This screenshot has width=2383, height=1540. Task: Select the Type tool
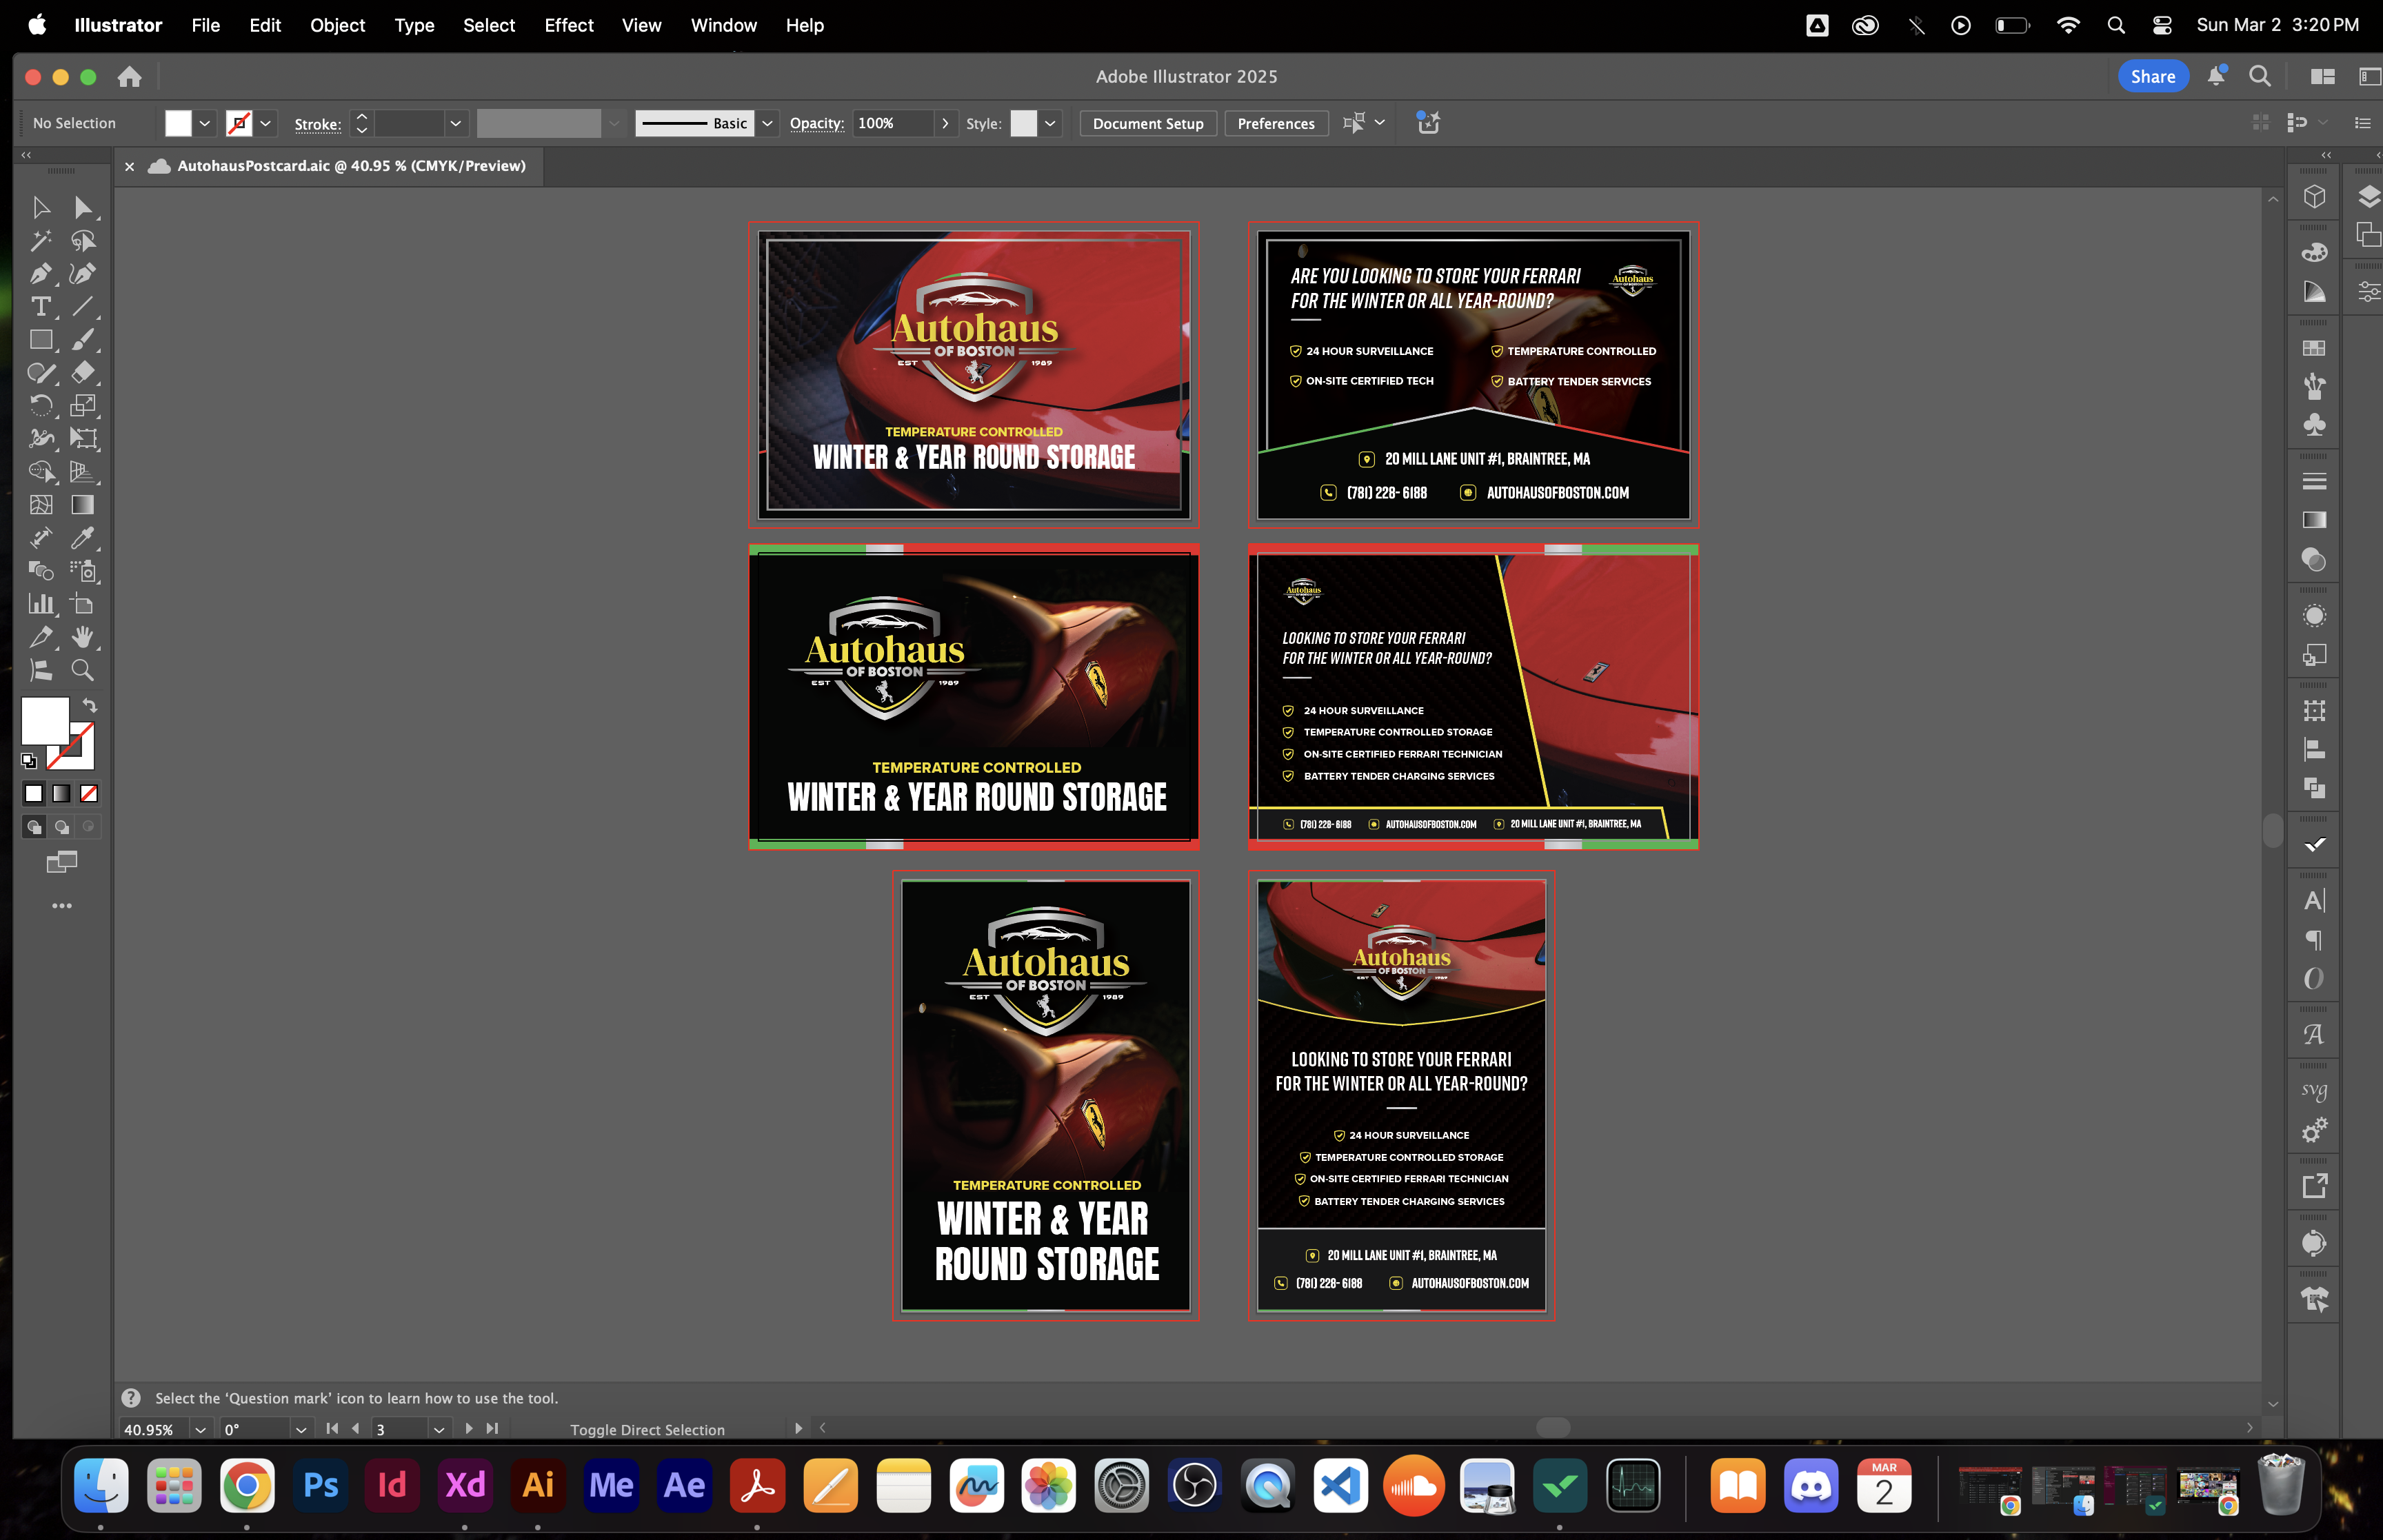point(40,307)
